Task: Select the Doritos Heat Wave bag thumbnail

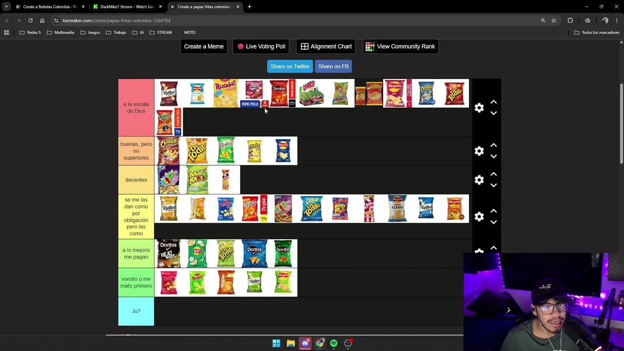Action: click(x=169, y=253)
